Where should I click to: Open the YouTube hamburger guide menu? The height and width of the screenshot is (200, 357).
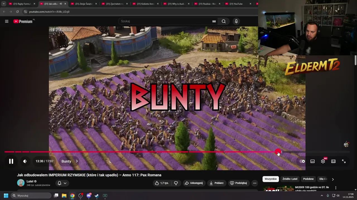[7, 21]
